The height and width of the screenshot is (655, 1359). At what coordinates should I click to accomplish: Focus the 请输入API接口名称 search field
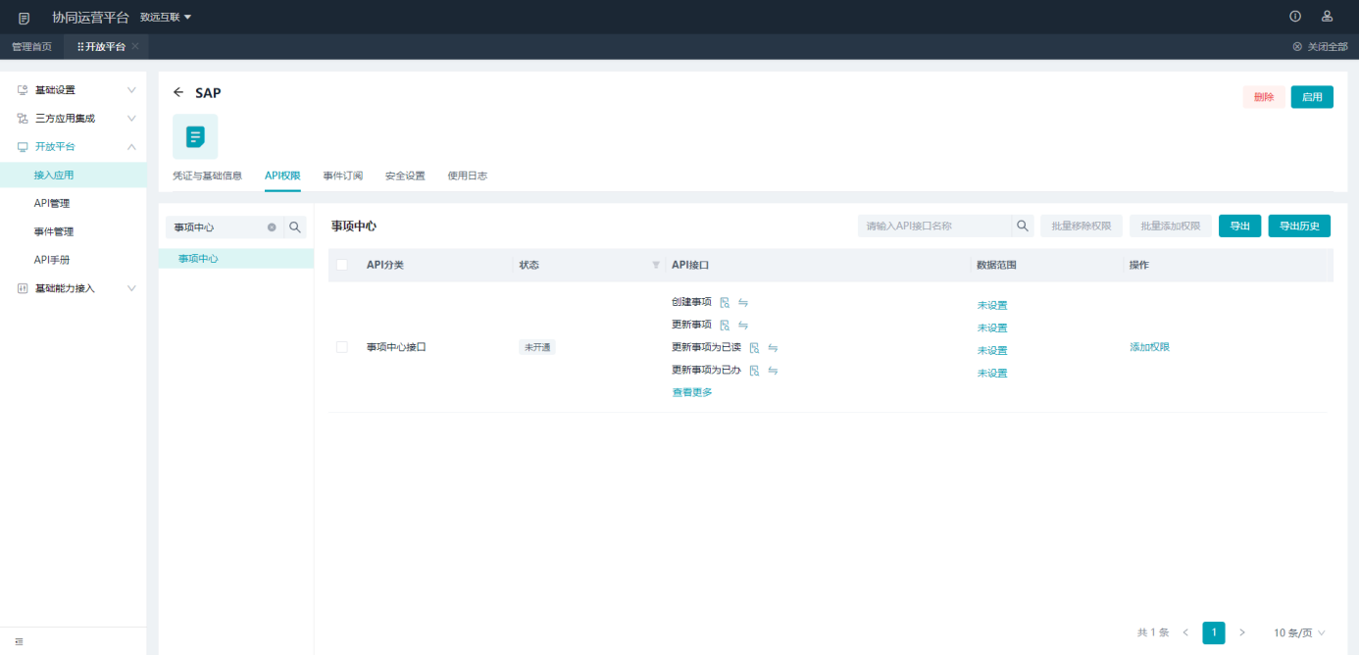(934, 227)
